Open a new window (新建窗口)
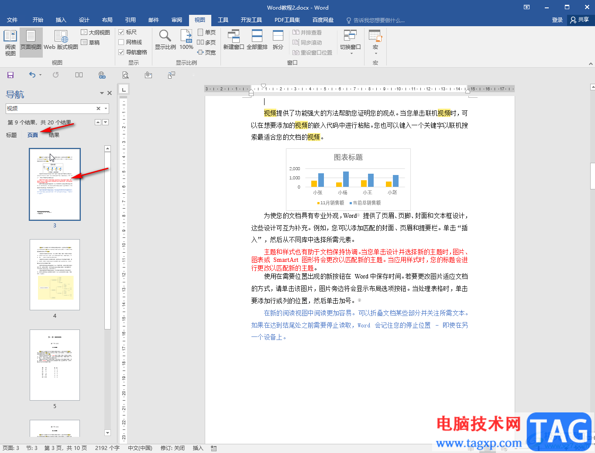This screenshot has height=453, width=595. coord(234,40)
